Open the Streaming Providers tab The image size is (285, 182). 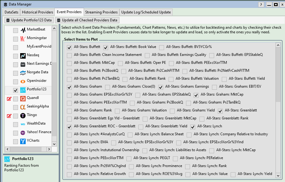(x=101, y=12)
